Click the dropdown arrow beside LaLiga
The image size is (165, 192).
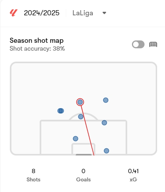(104, 13)
